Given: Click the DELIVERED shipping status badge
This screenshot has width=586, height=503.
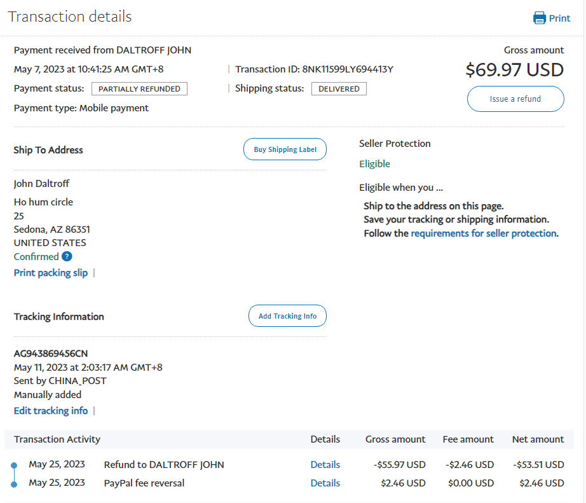Looking at the screenshot, I should 339,89.
